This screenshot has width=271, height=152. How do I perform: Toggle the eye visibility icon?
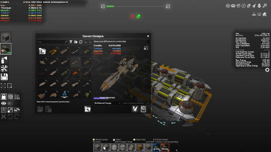tap(4, 103)
